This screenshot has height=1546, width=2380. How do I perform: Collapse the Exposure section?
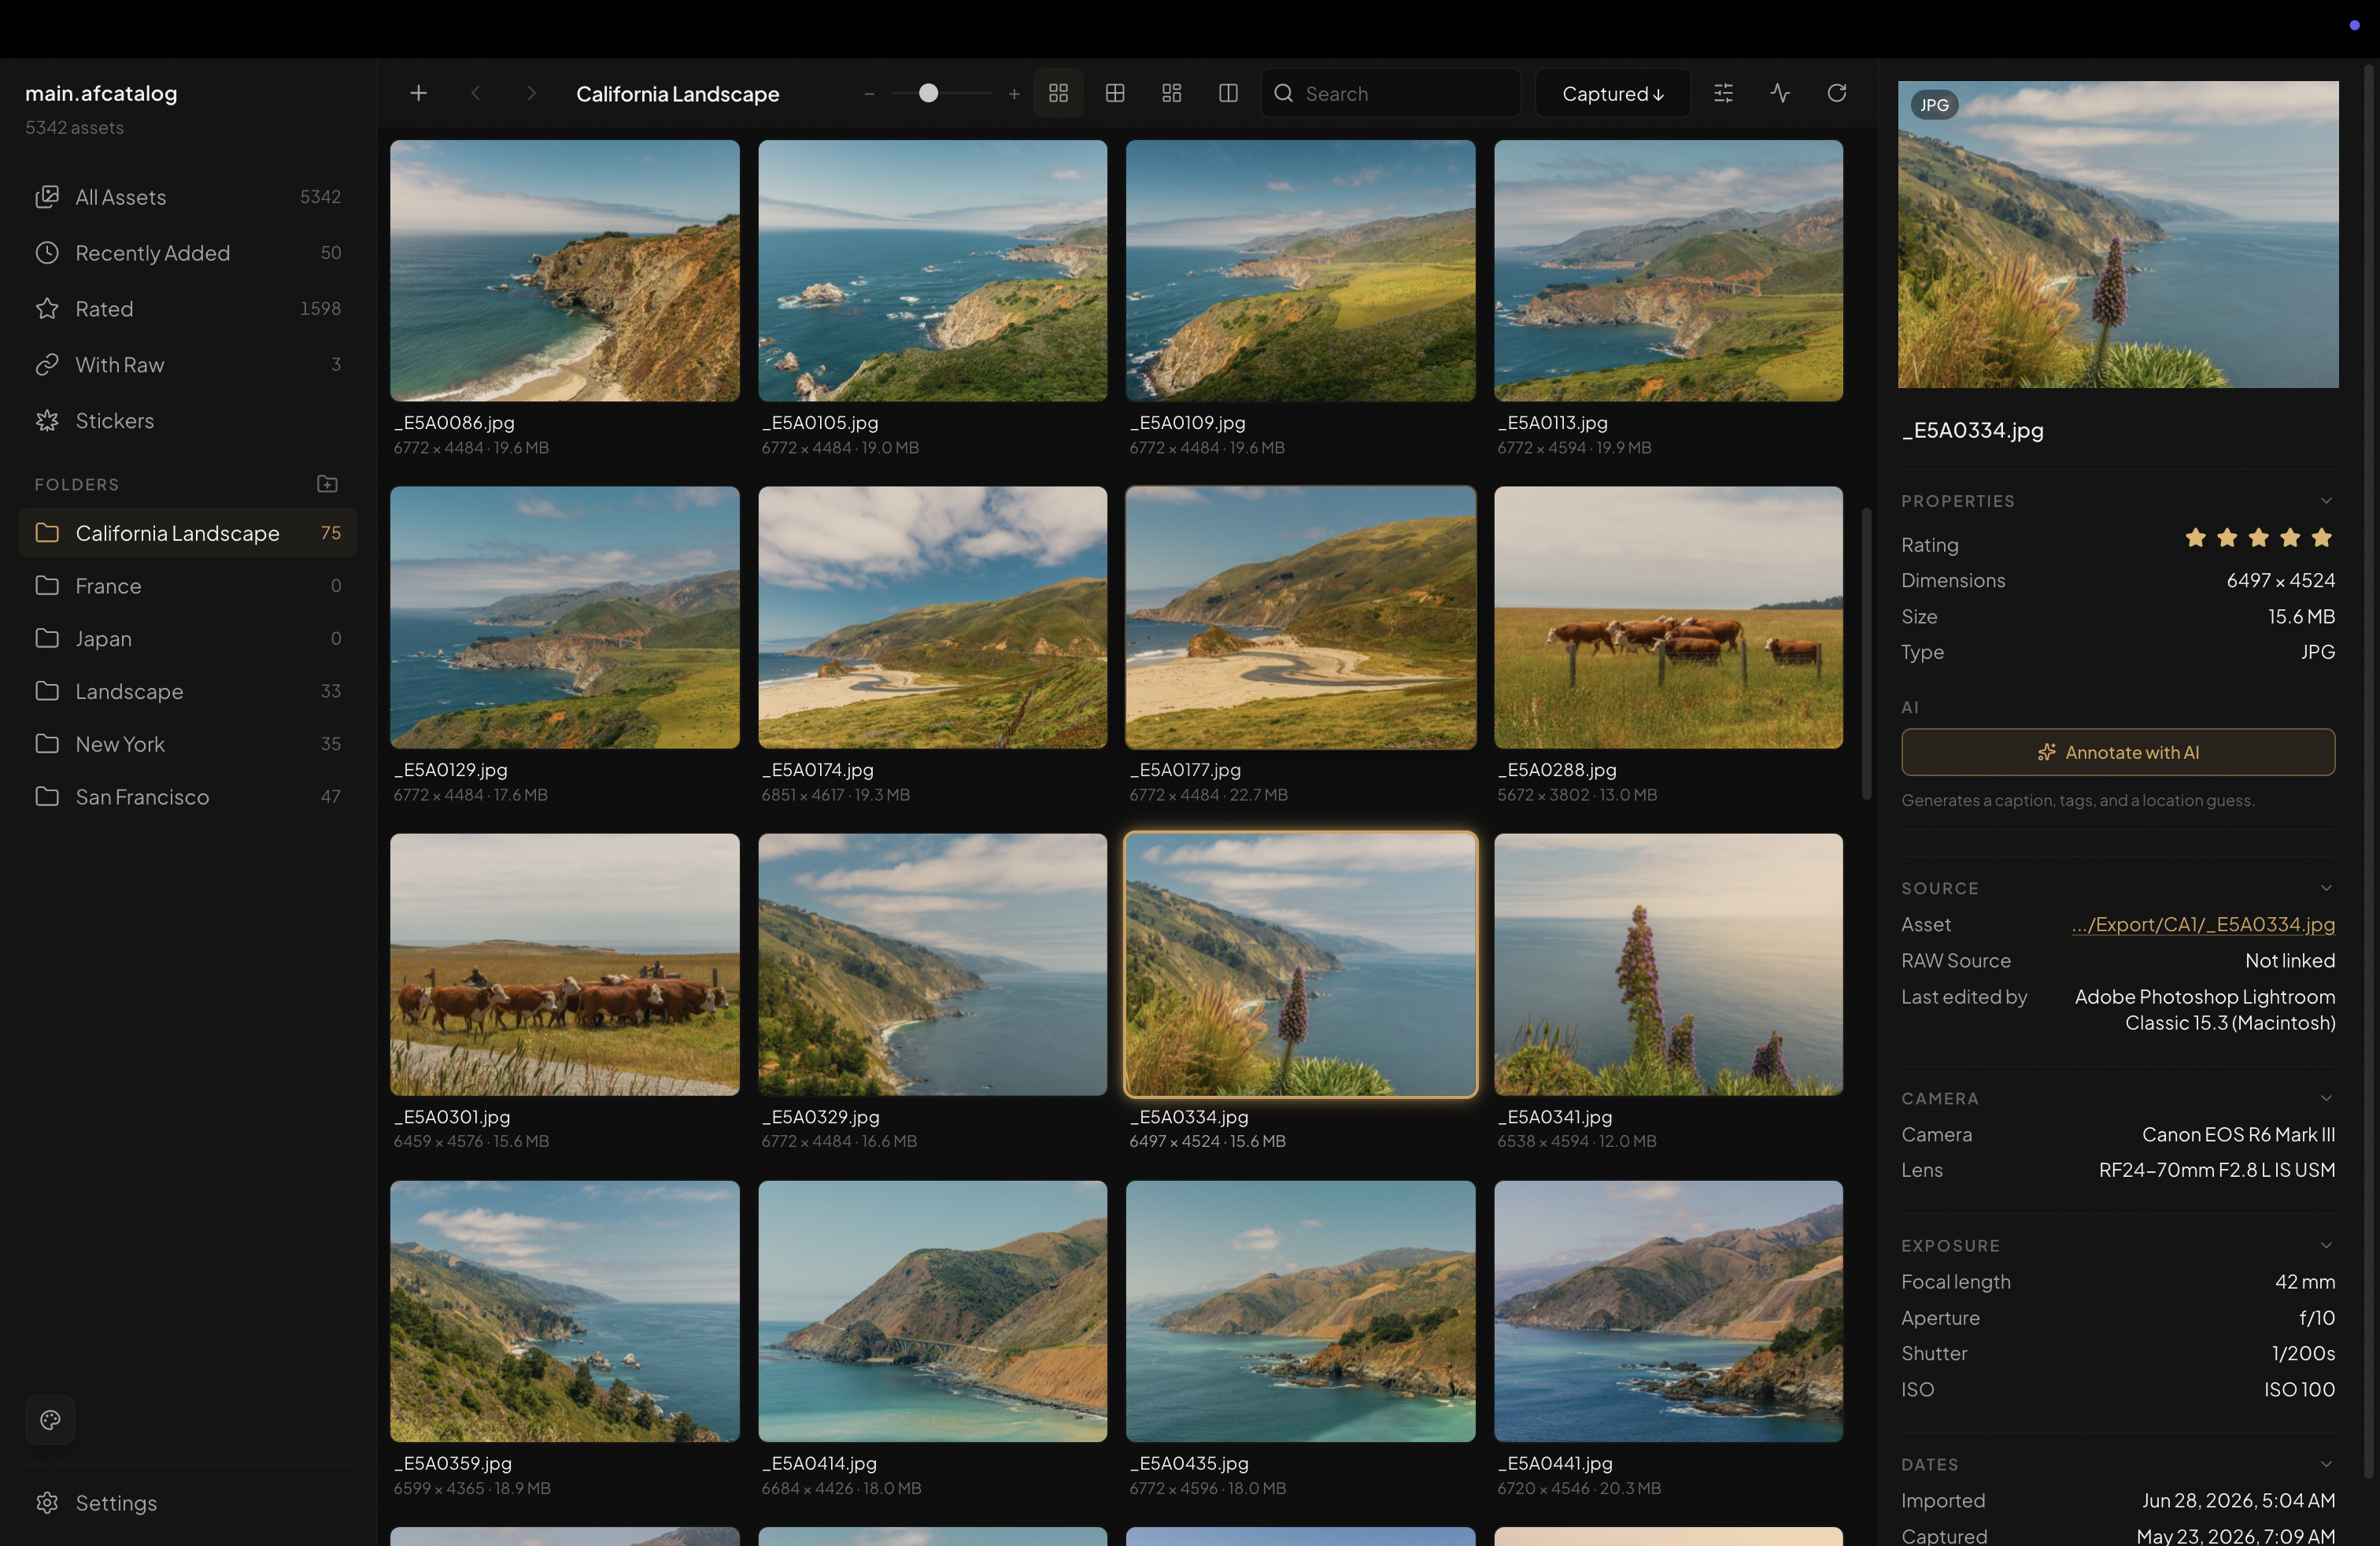click(x=2325, y=1246)
